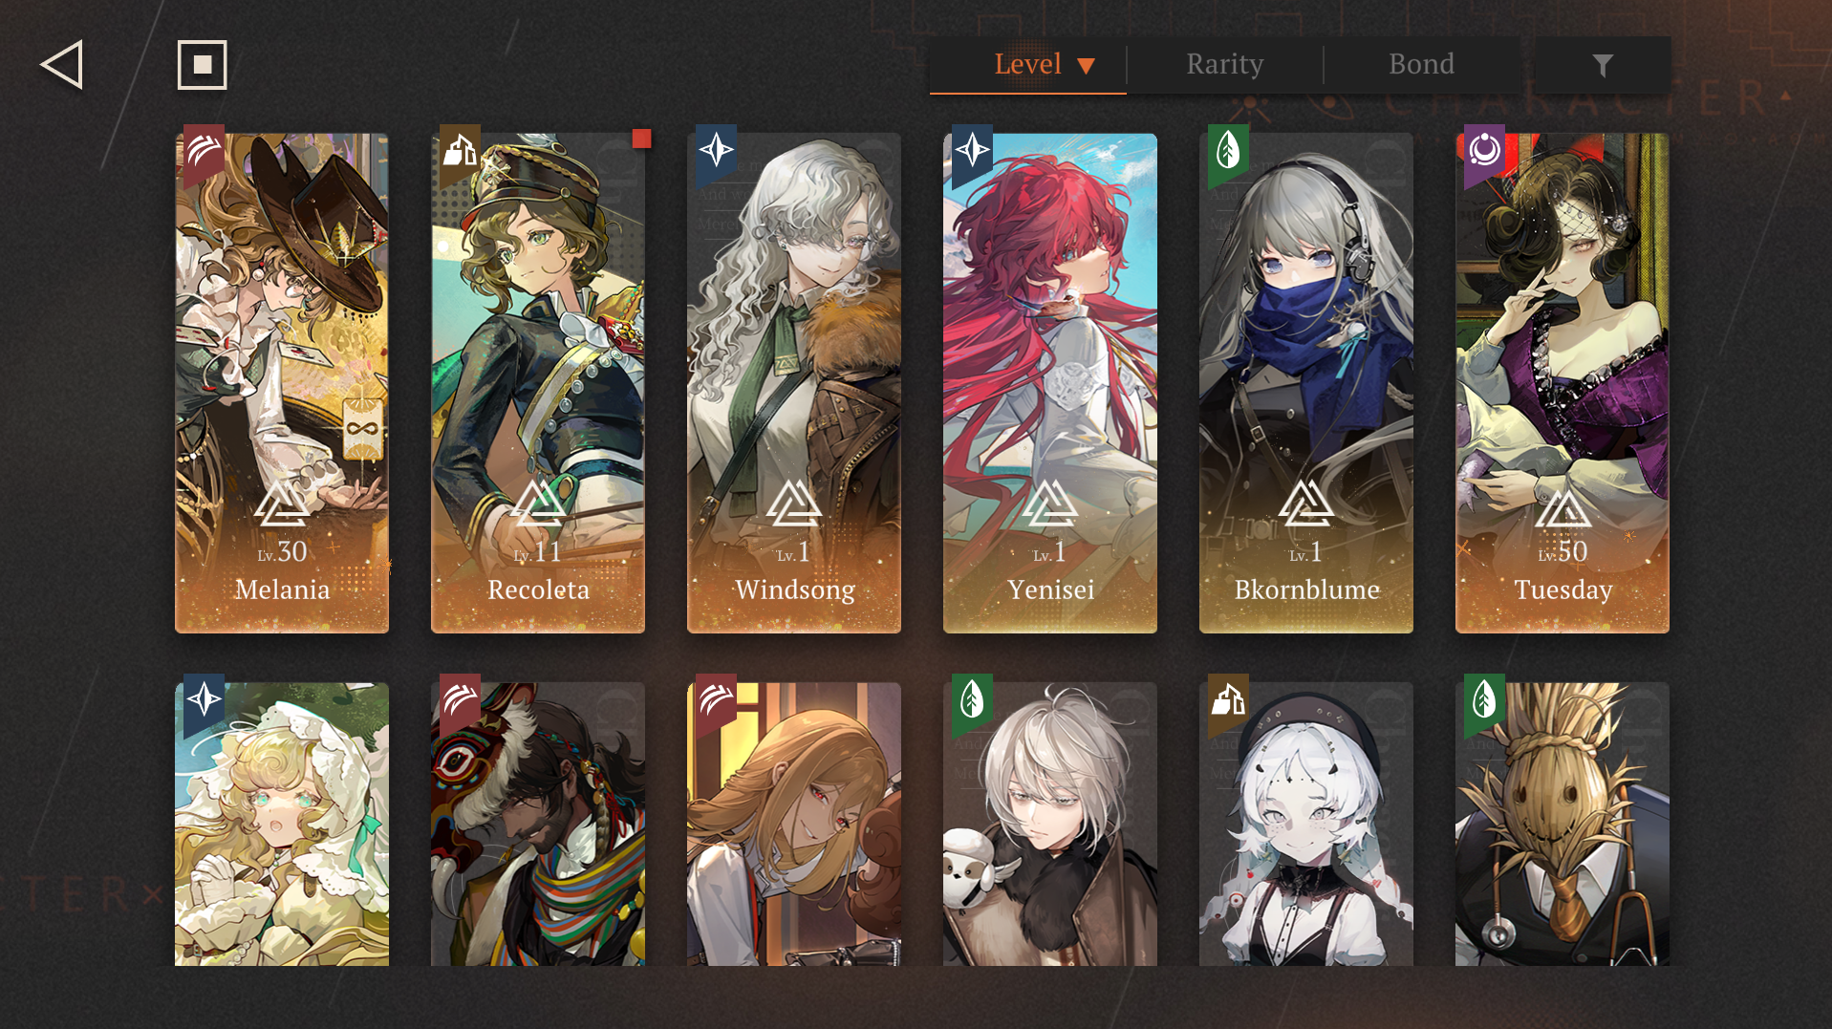Open the Tuesday level 50 card
This screenshot has width=1832, height=1029.
(1563, 383)
